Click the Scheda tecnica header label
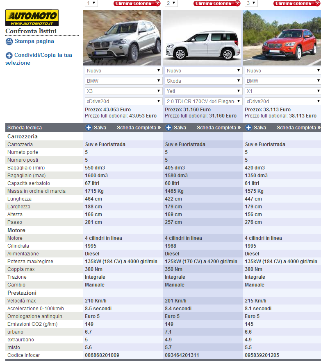The image size is (321, 361). tap(25, 128)
